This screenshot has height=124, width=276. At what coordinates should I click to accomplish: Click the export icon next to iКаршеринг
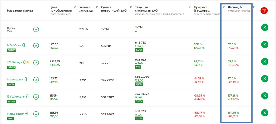pyautogui.click(x=26, y=114)
